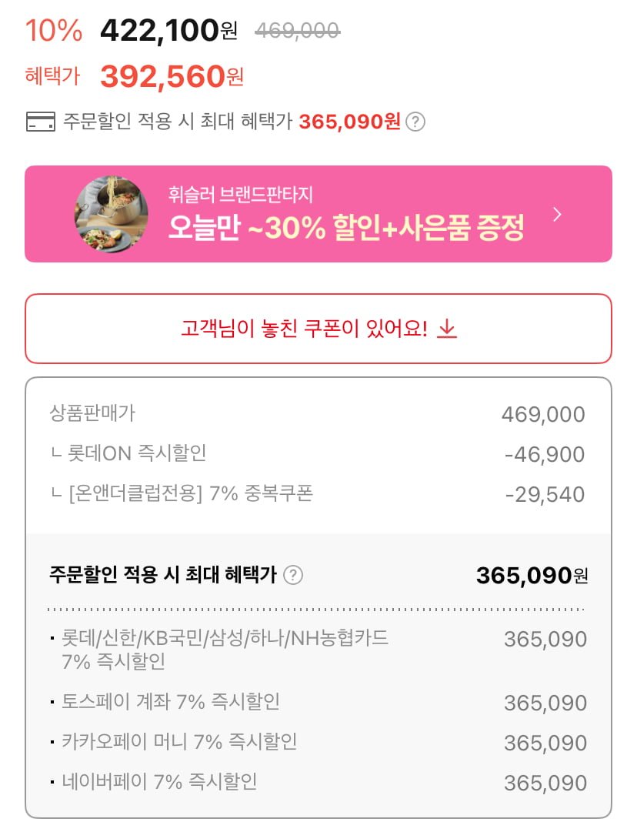The image size is (637, 832).
Task: Click 주문할인 적용 시 최대 혜택가 top text
Action: pyautogui.click(x=177, y=122)
